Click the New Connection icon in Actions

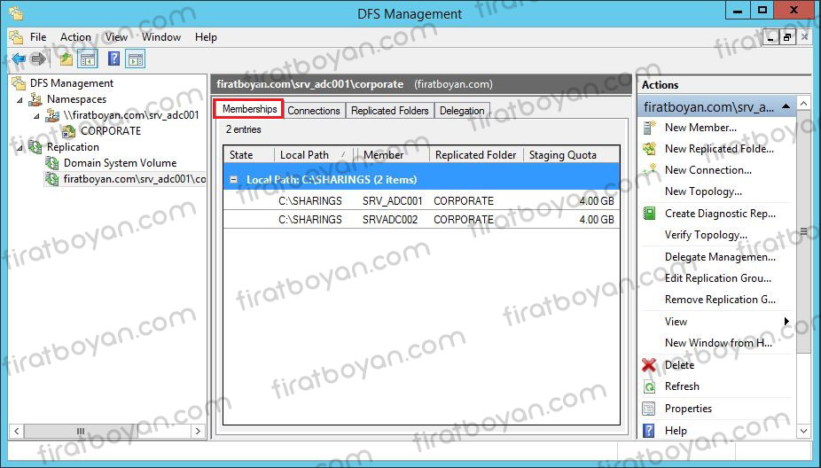(x=649, y=169)
